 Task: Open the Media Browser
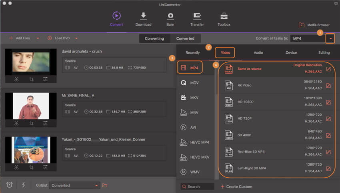(314, 25)
